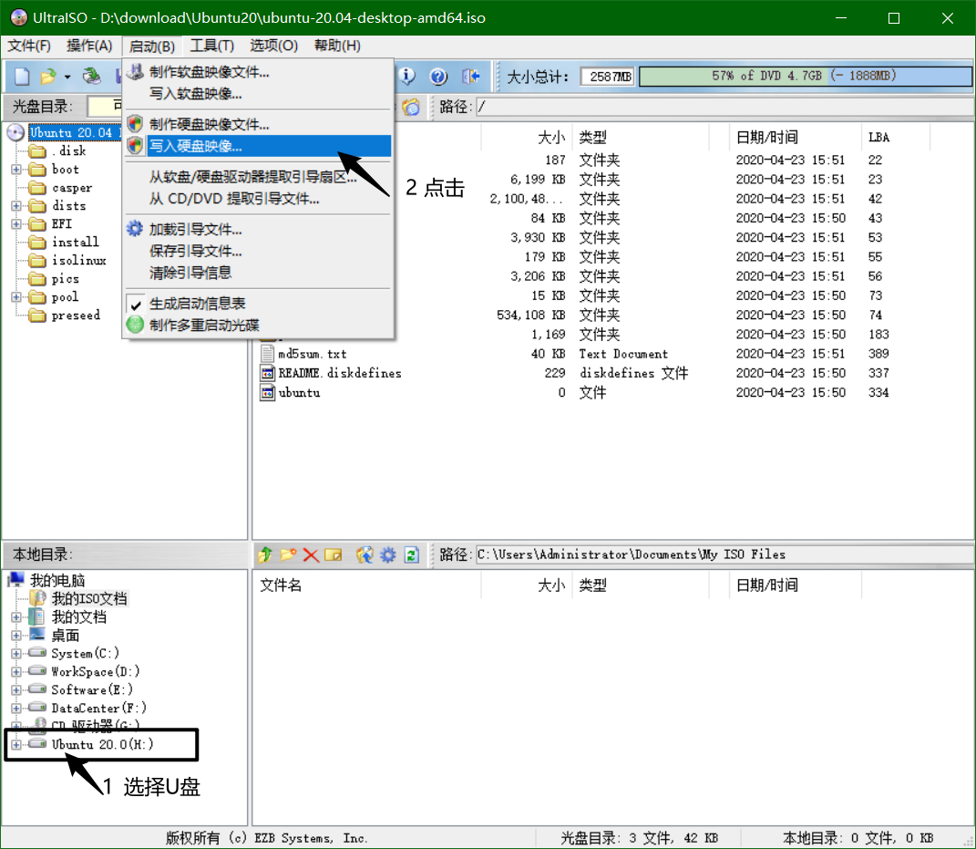This screenshot has height=849, width=976.
Task: Select DataCenter(F:) drive in local tree
Action: 98,709
